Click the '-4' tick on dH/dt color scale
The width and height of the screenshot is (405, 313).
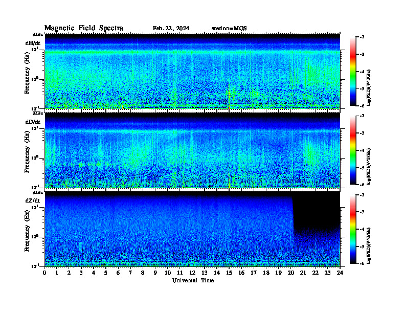tap(362, 72)
